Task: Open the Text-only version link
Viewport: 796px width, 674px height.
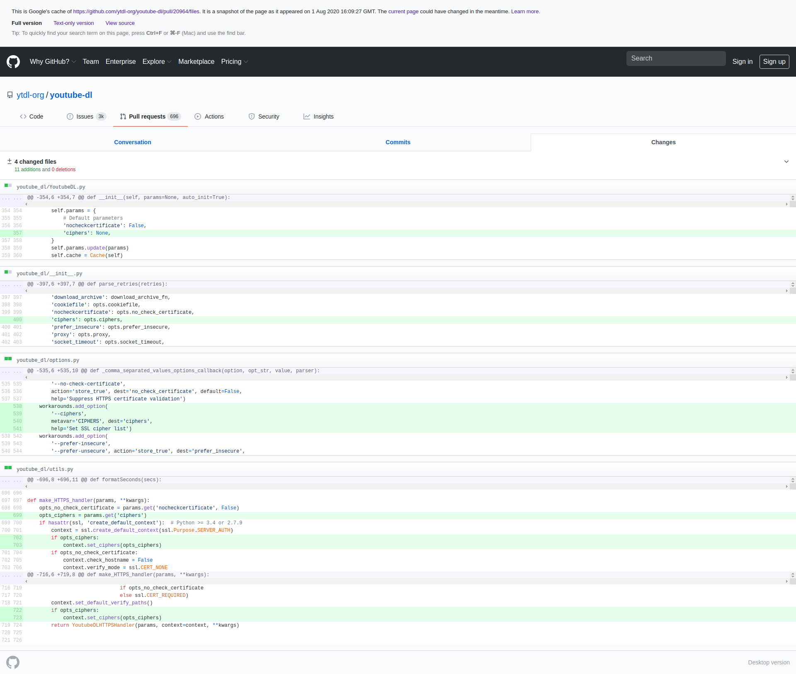Action: [74, 23]
